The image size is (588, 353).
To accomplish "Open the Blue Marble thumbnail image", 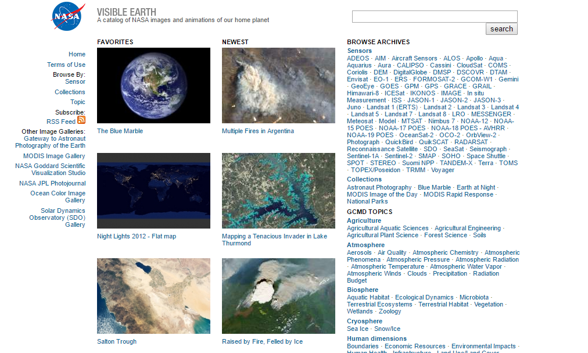I will tap(154, 85).
